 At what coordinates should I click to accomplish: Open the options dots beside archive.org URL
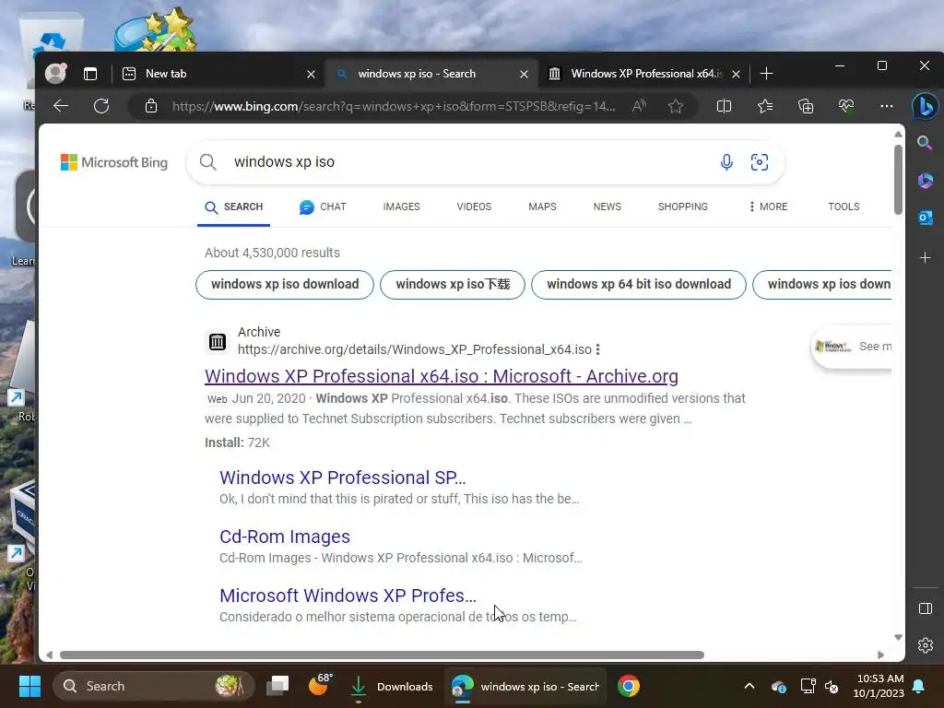click(x=597, y=349)
